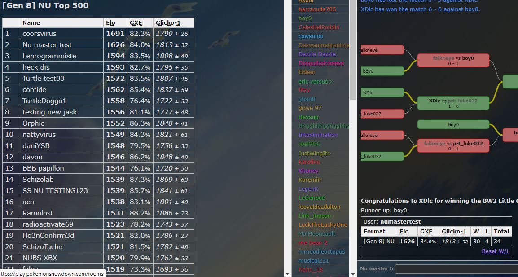Select daniYSB in the ladder
518x277 pixels.
coord(36,146)
